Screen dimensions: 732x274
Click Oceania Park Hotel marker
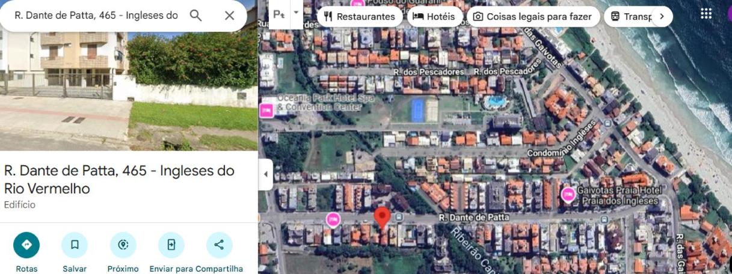point(266,111)
